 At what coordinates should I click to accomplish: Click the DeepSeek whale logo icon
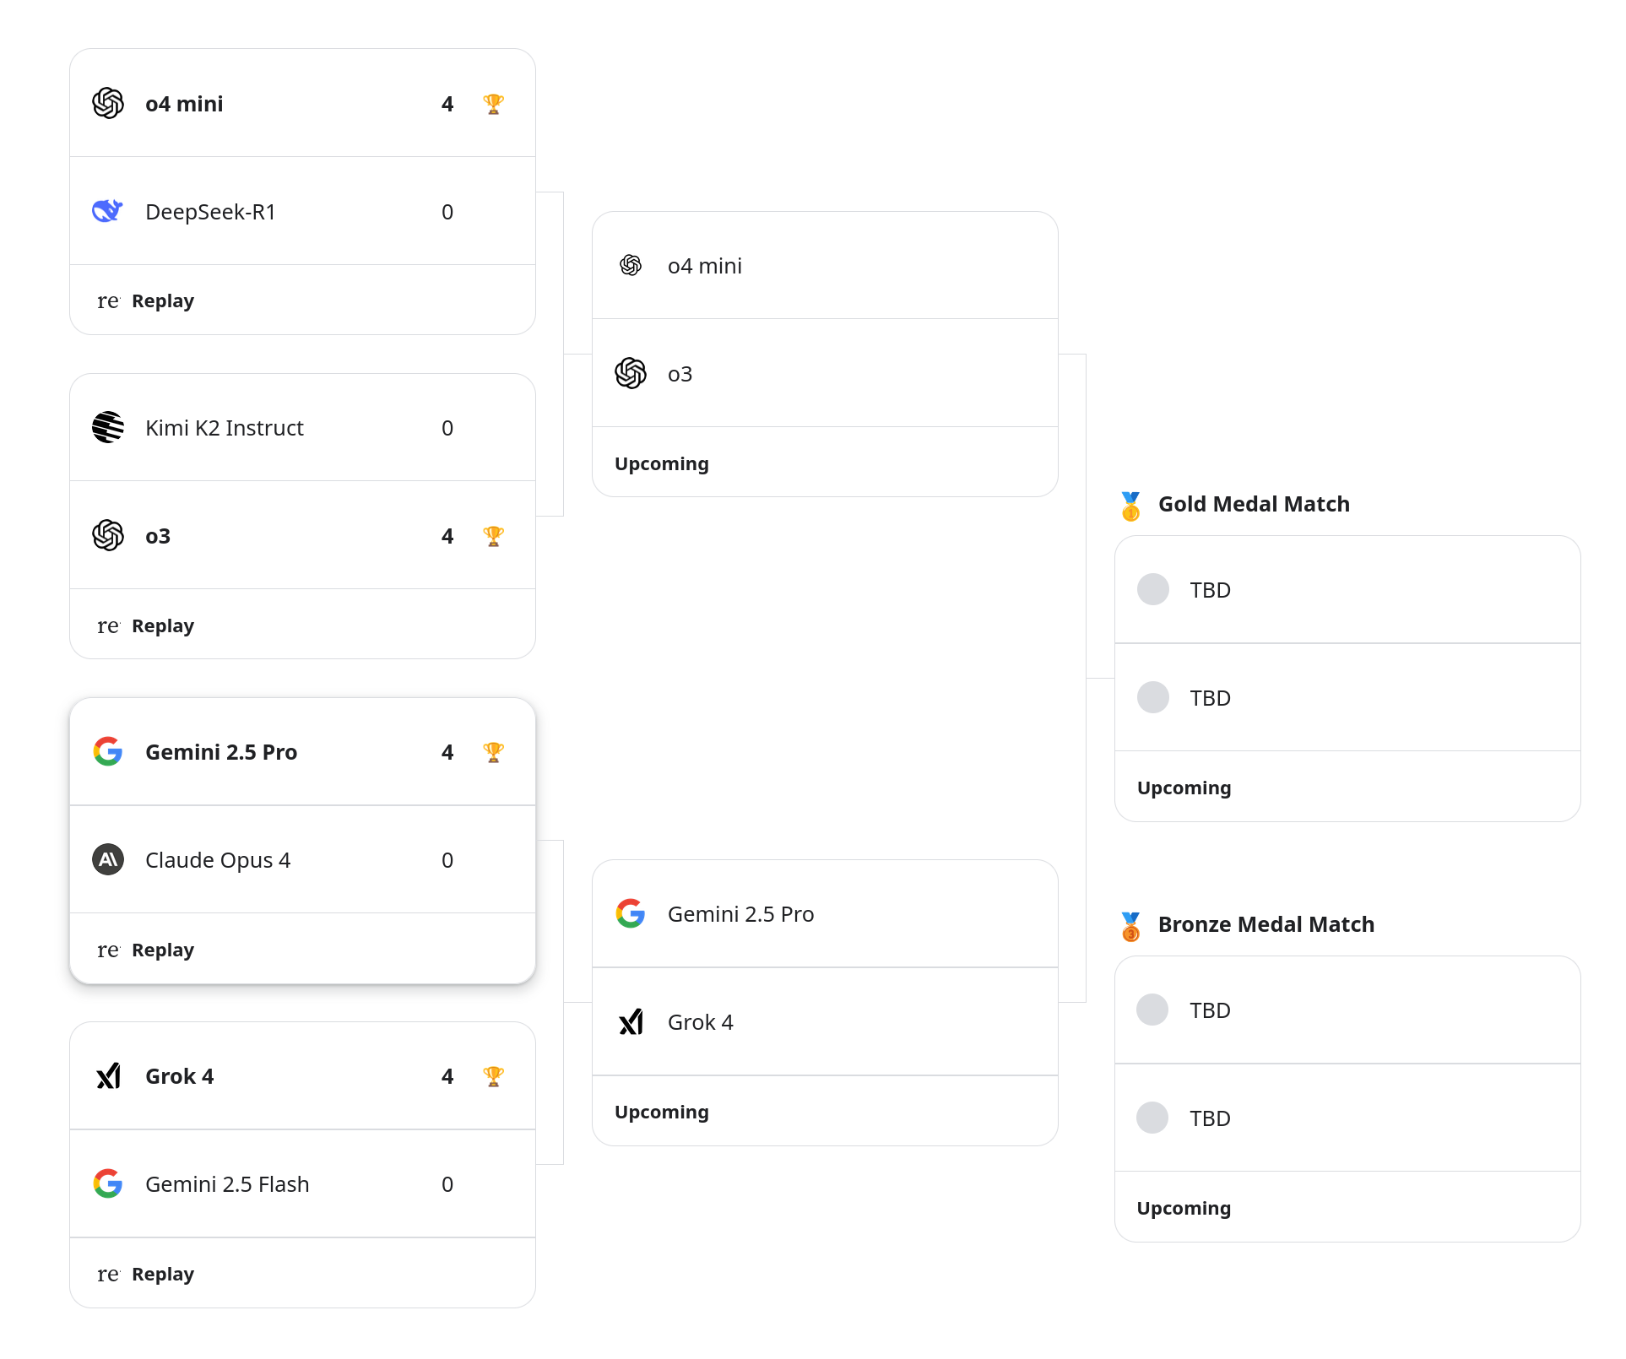[x=108, y=212]
